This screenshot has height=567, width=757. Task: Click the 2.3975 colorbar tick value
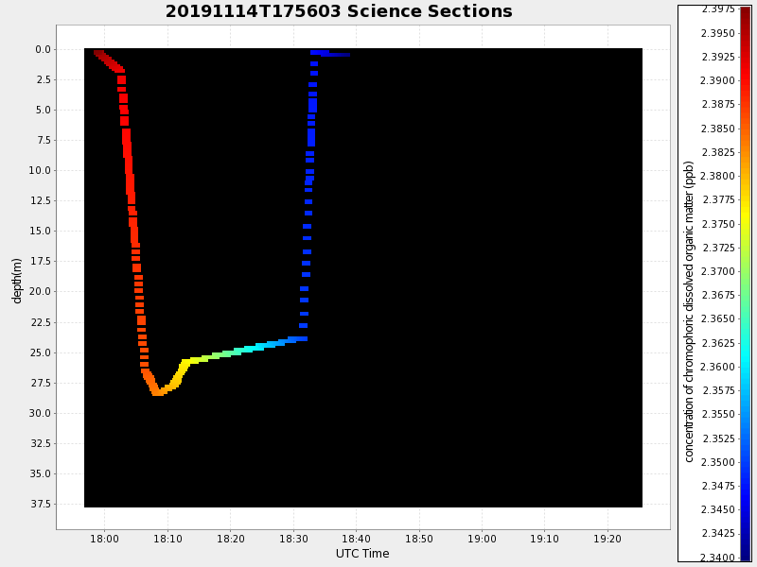716,9
